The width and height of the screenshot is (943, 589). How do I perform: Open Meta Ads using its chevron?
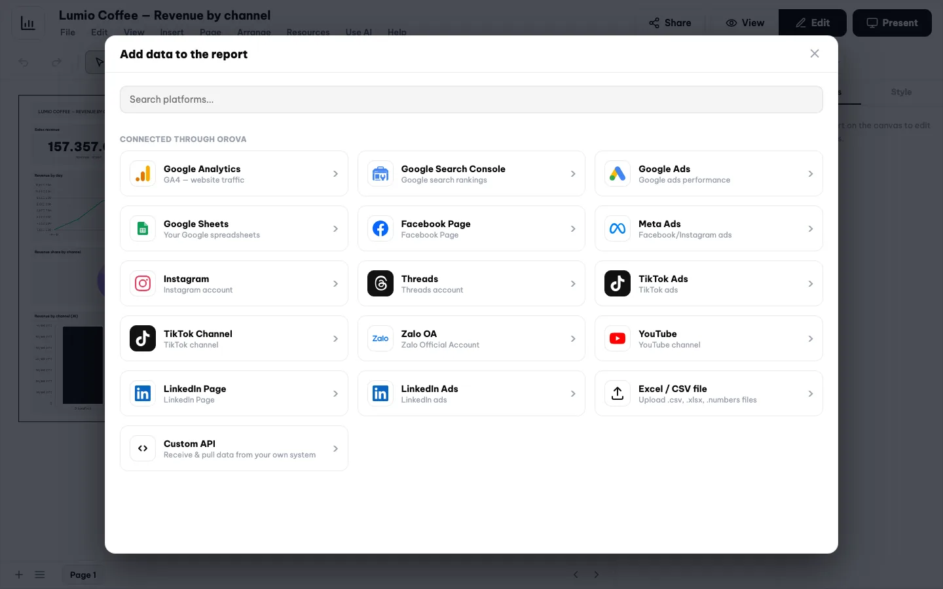click(x=811, y=228)
